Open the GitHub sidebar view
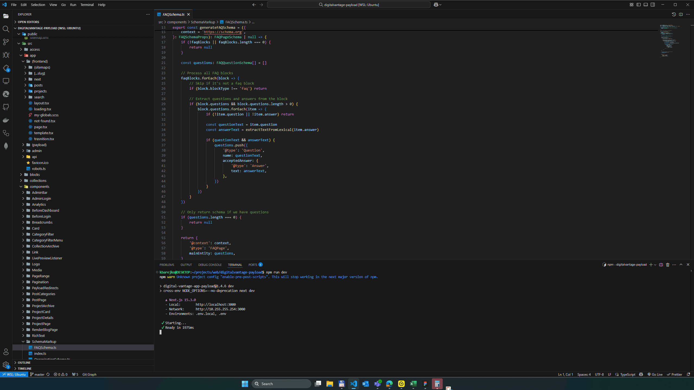This screenshot has height=390, width=694. 6,107
